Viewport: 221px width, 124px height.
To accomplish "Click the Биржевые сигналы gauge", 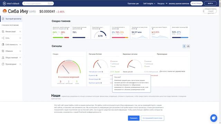I will (135, 64).
